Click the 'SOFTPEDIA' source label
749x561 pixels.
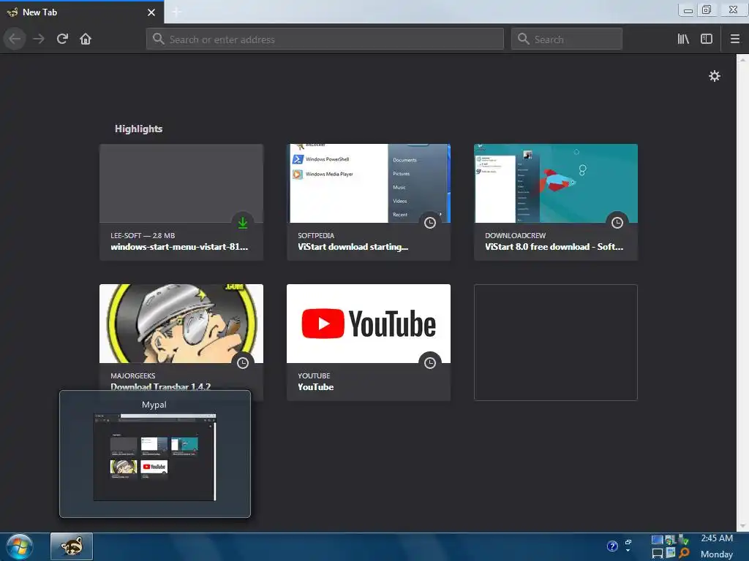pyautogui.click(x=316, y=235)
